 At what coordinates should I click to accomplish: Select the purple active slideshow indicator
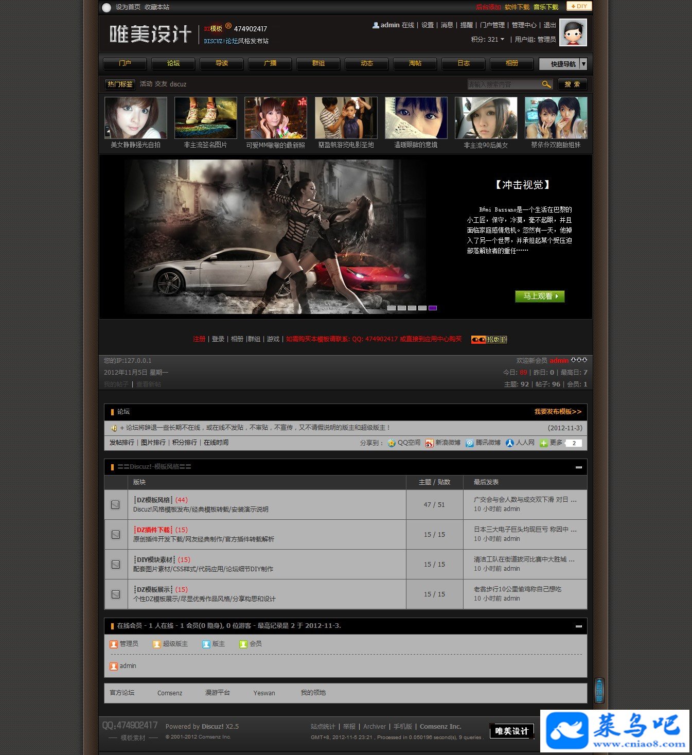tap(433, 308)
